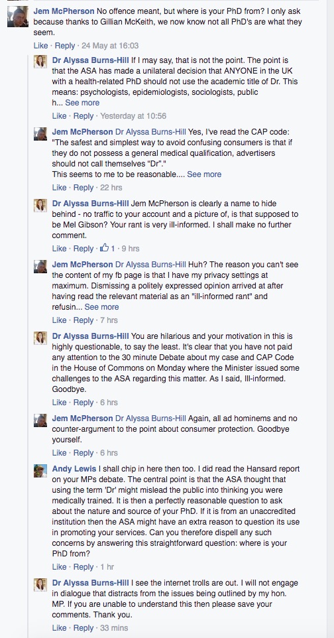This screenshot has width=334, height=638.
Task: Expand See more on the ASA decision comment
Action: pos(82,103)
